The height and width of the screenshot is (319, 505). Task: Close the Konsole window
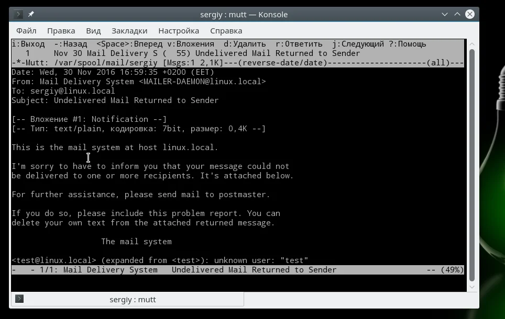(x=470, y=15)
